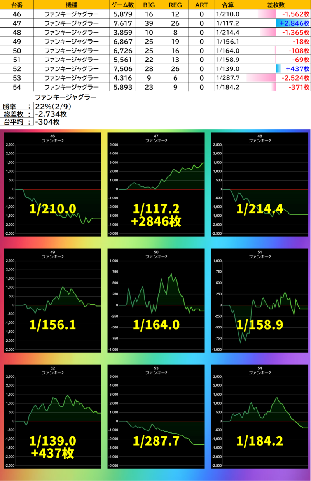The image size is (311, 481).
Task: Click REG count 19 in row 49
Action: [175, 42]
